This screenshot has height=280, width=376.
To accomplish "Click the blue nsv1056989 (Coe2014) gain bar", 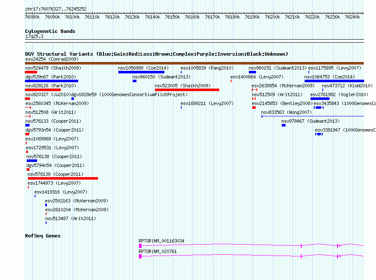I will click(141, 72).
